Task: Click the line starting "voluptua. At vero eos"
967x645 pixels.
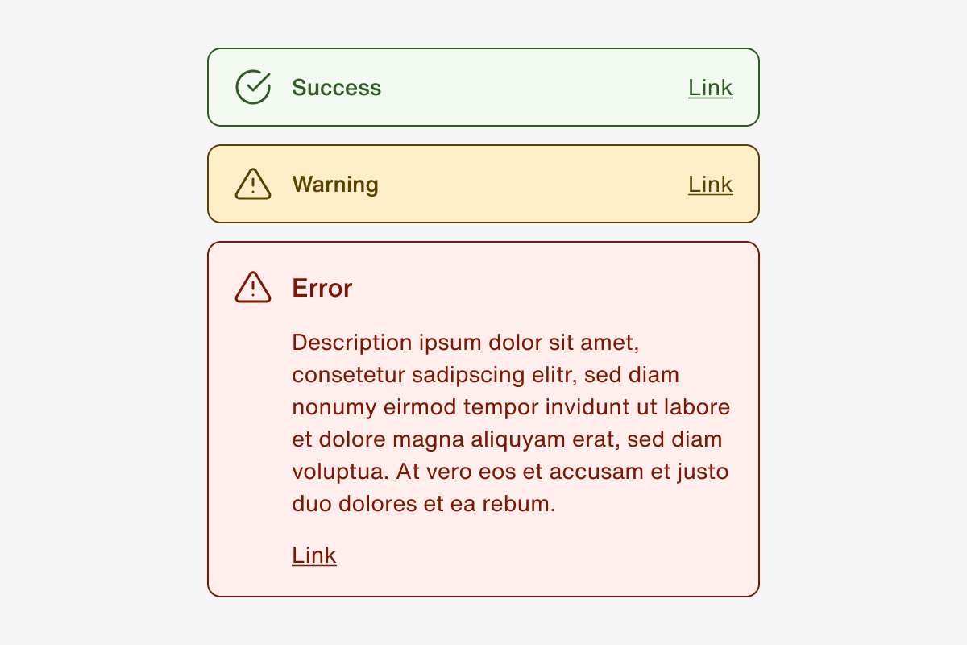Action: click(510, 472)
